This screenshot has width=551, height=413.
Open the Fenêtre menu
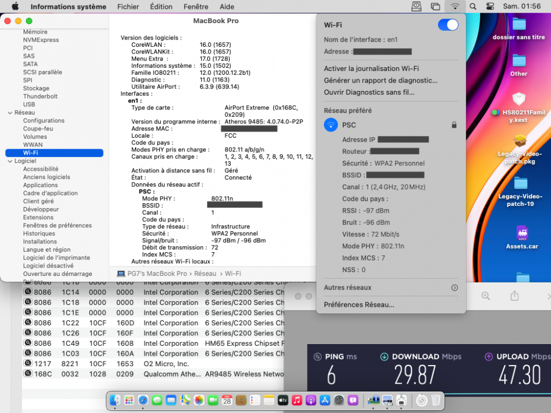tap(196, 7)
